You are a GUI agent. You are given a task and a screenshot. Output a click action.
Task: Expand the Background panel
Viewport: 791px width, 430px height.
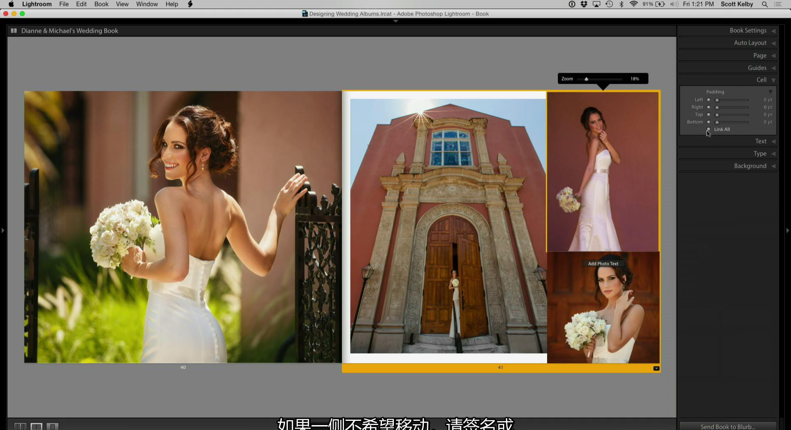coord(750,166)
